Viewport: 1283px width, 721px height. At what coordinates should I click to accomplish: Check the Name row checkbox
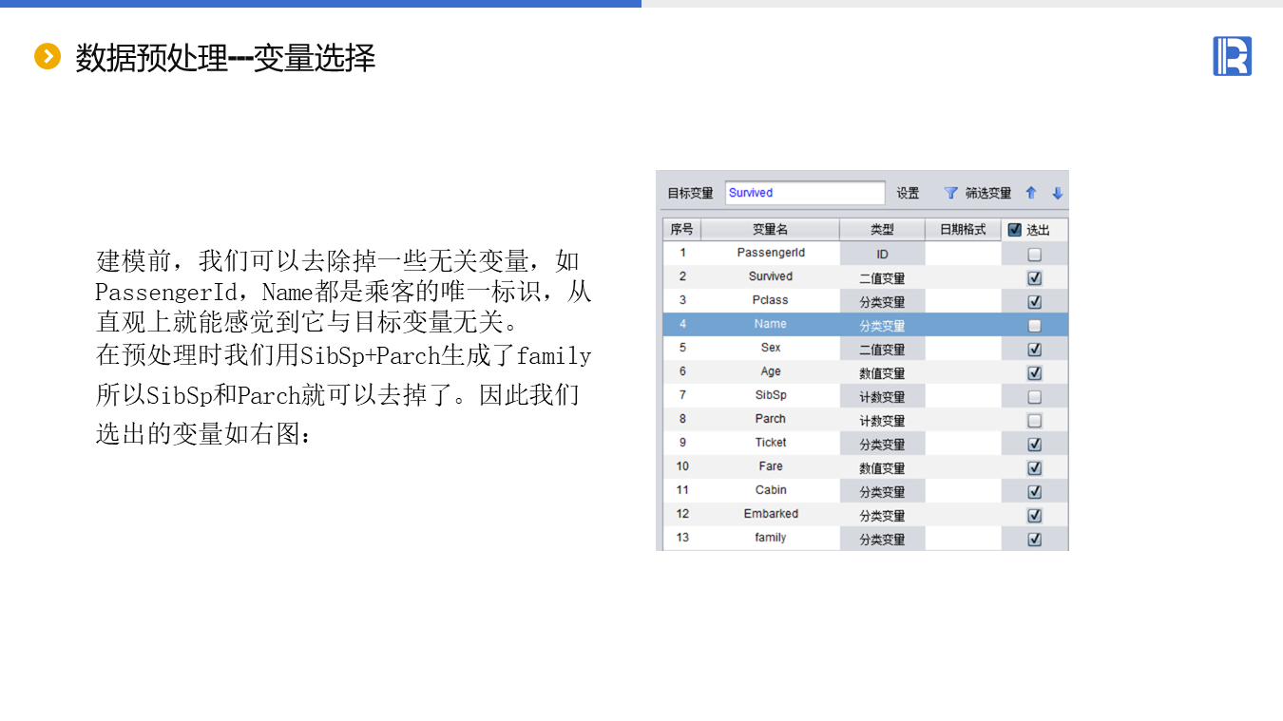coord(1035,326)
